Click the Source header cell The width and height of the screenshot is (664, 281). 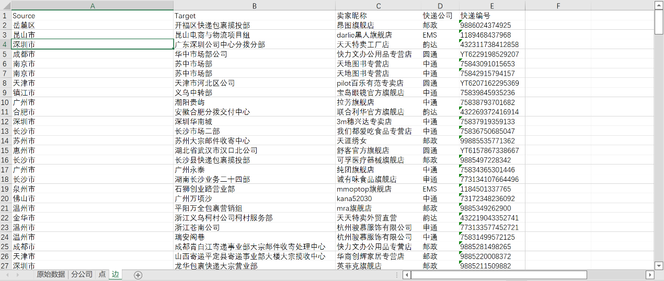click(93, 16)
